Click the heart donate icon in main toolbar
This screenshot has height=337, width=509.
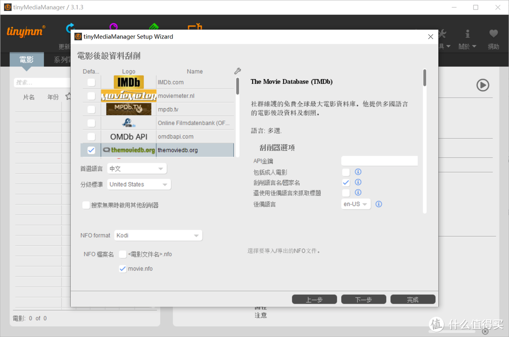point(493,33)
